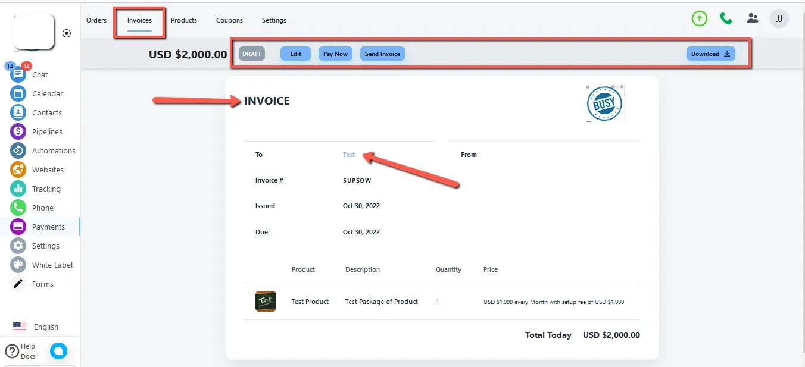Click the team members icon in header
This screenshot has height=367, width=805.
click(753, 18)
